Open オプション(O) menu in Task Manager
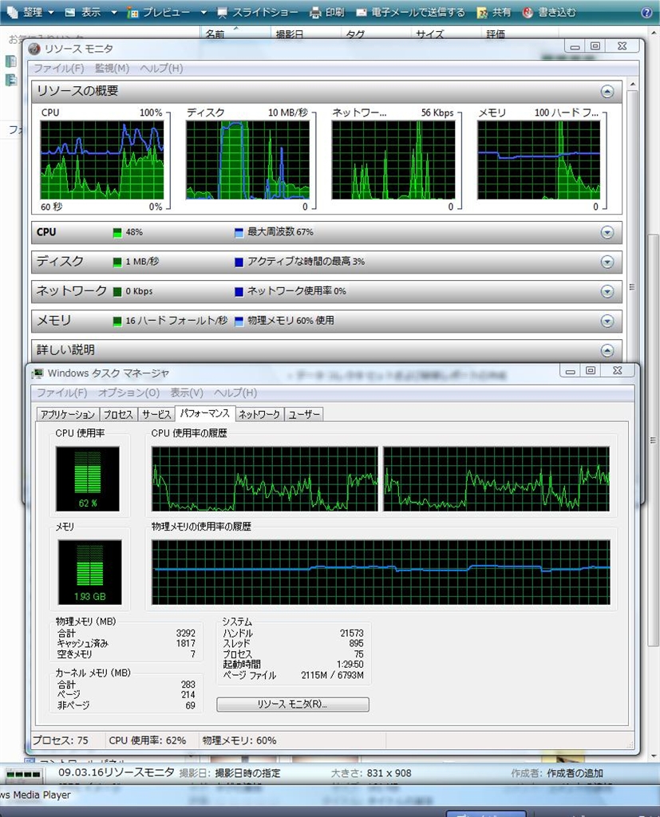The height and width of the screenshot is (817, 660). (128, 393)
